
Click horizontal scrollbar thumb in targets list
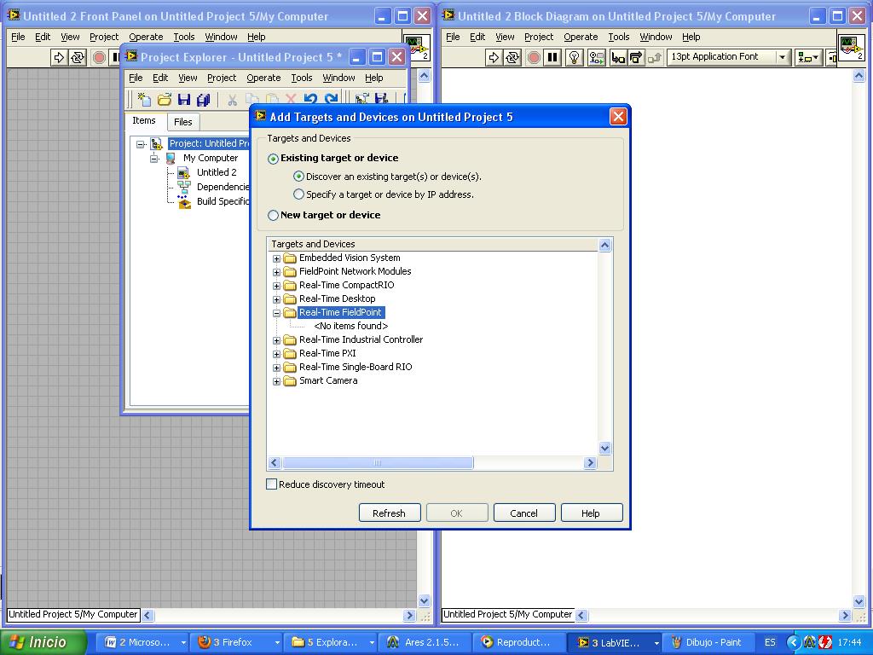(x=378, y=463)
